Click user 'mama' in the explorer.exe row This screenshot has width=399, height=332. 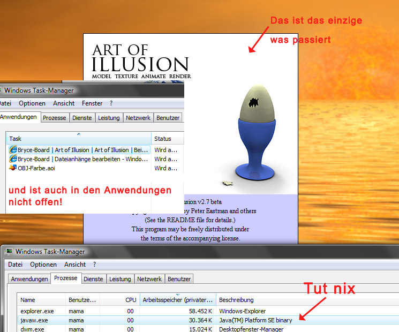tap(76, 311)
